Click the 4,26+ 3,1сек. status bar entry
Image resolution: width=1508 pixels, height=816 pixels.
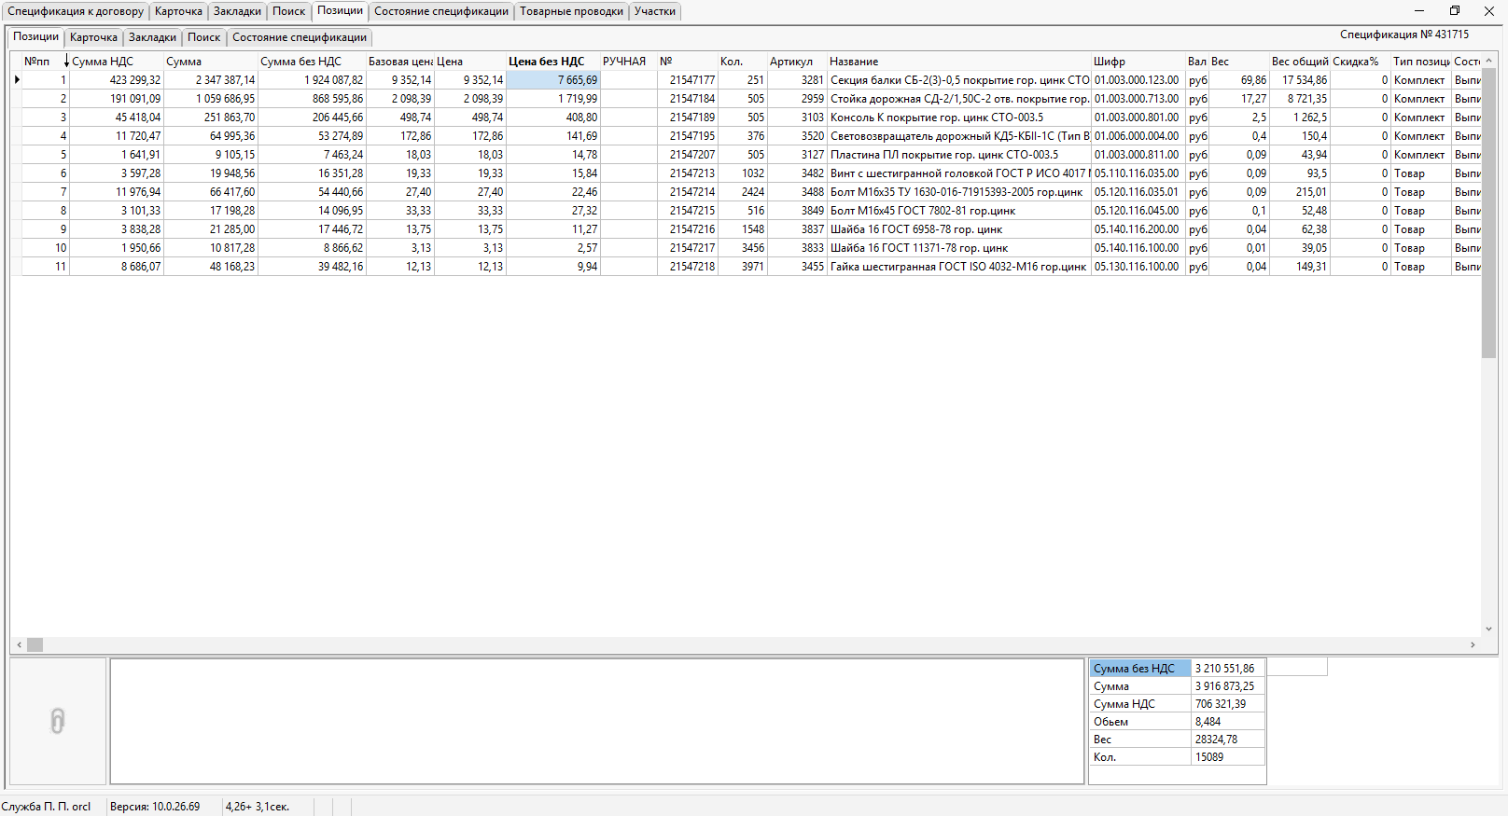point(258,807)
